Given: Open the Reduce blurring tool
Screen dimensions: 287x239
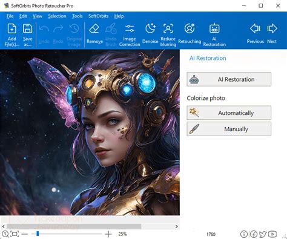Looking at the screenshot, I should 168,35.
